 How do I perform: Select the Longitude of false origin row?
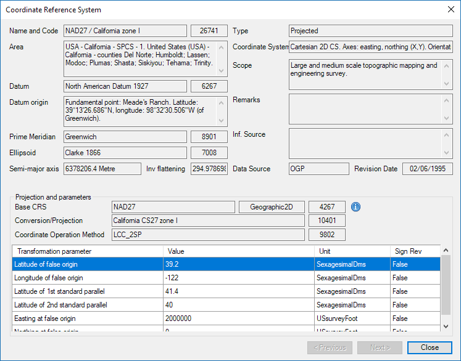point(88,278)
